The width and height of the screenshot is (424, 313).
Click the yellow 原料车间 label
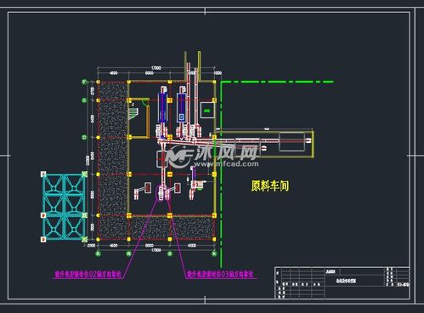point(270,186)
